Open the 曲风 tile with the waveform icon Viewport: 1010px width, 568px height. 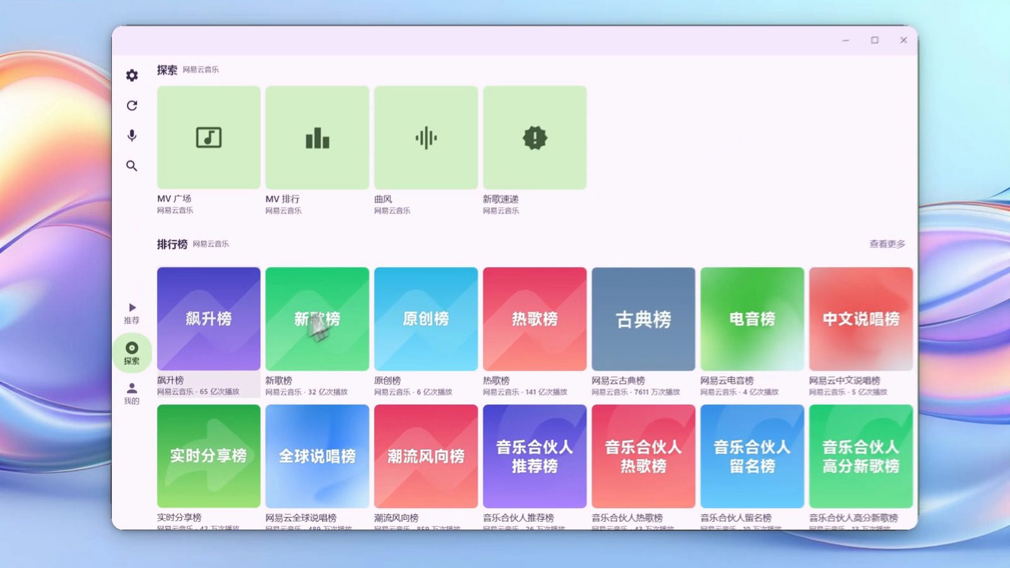(x=425, y=138)
